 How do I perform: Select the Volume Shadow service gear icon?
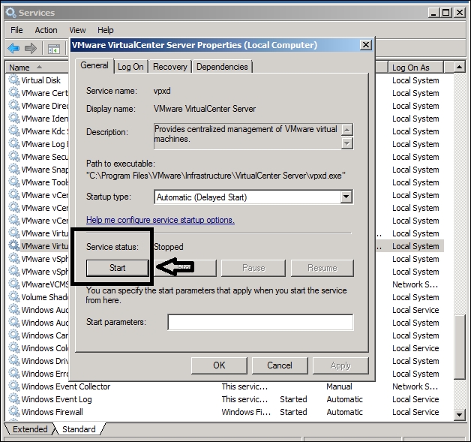13,296
